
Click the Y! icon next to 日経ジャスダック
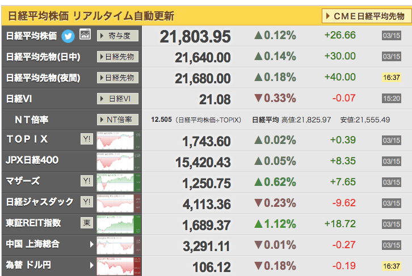coord(87,202)
